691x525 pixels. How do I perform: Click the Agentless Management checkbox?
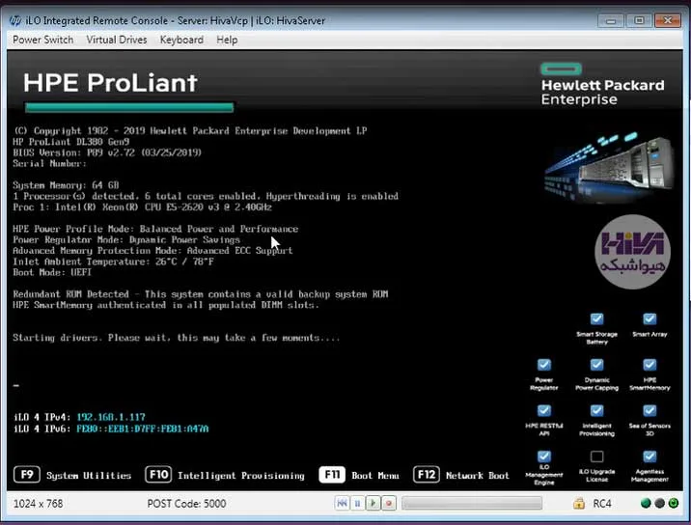pyautogui.click(x=650, y=456)
